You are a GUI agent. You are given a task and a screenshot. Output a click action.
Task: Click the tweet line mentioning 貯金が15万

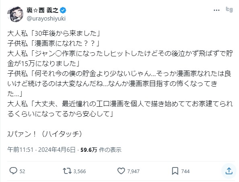click(x=120, y=58)
